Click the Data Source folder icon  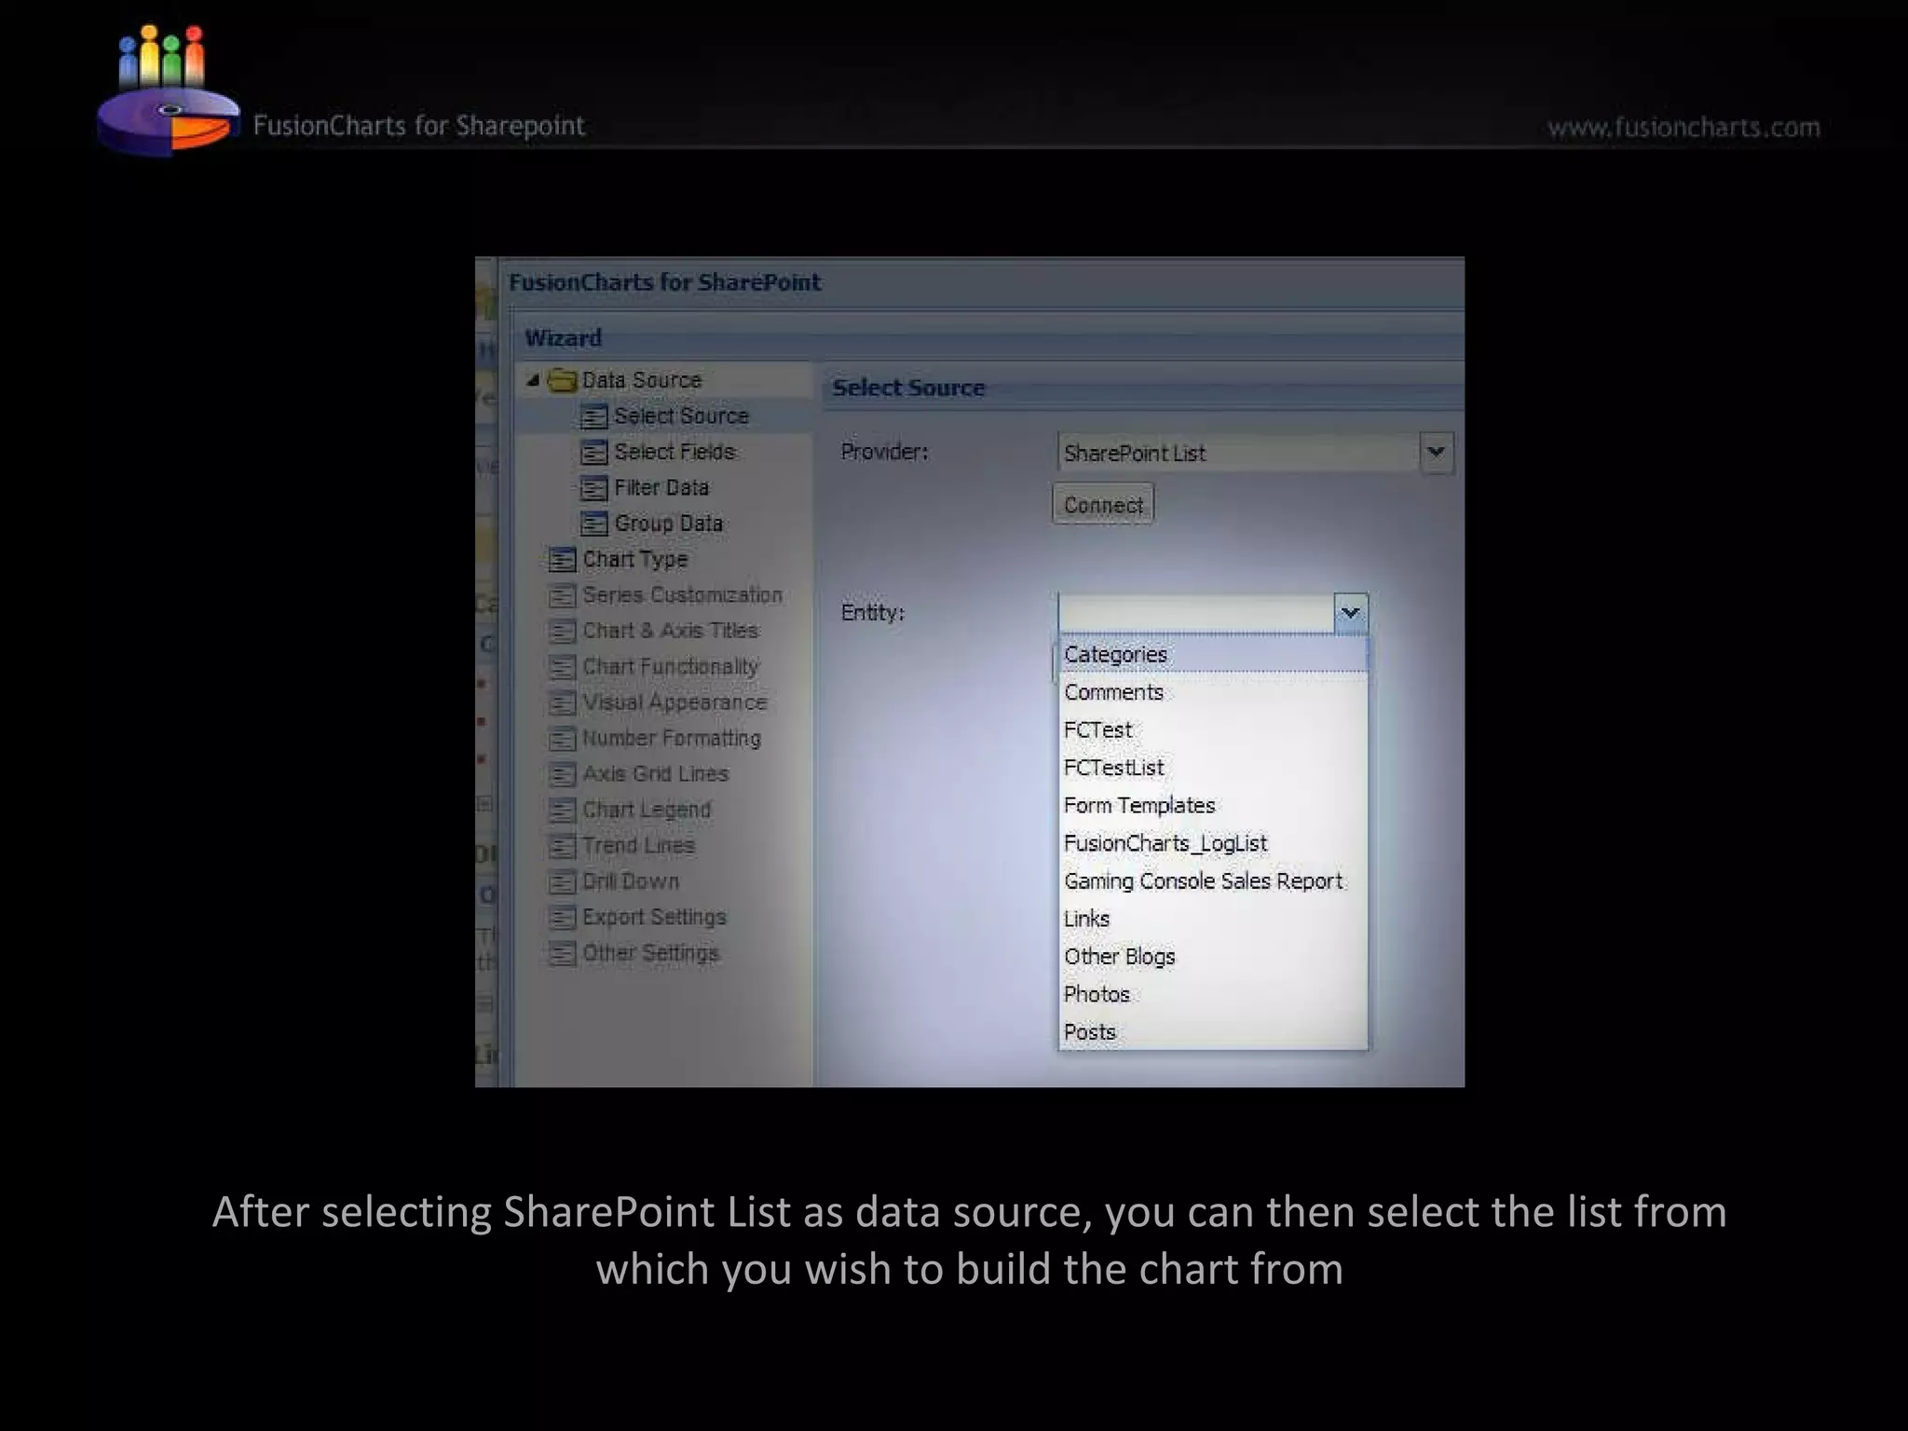(561, 380)
